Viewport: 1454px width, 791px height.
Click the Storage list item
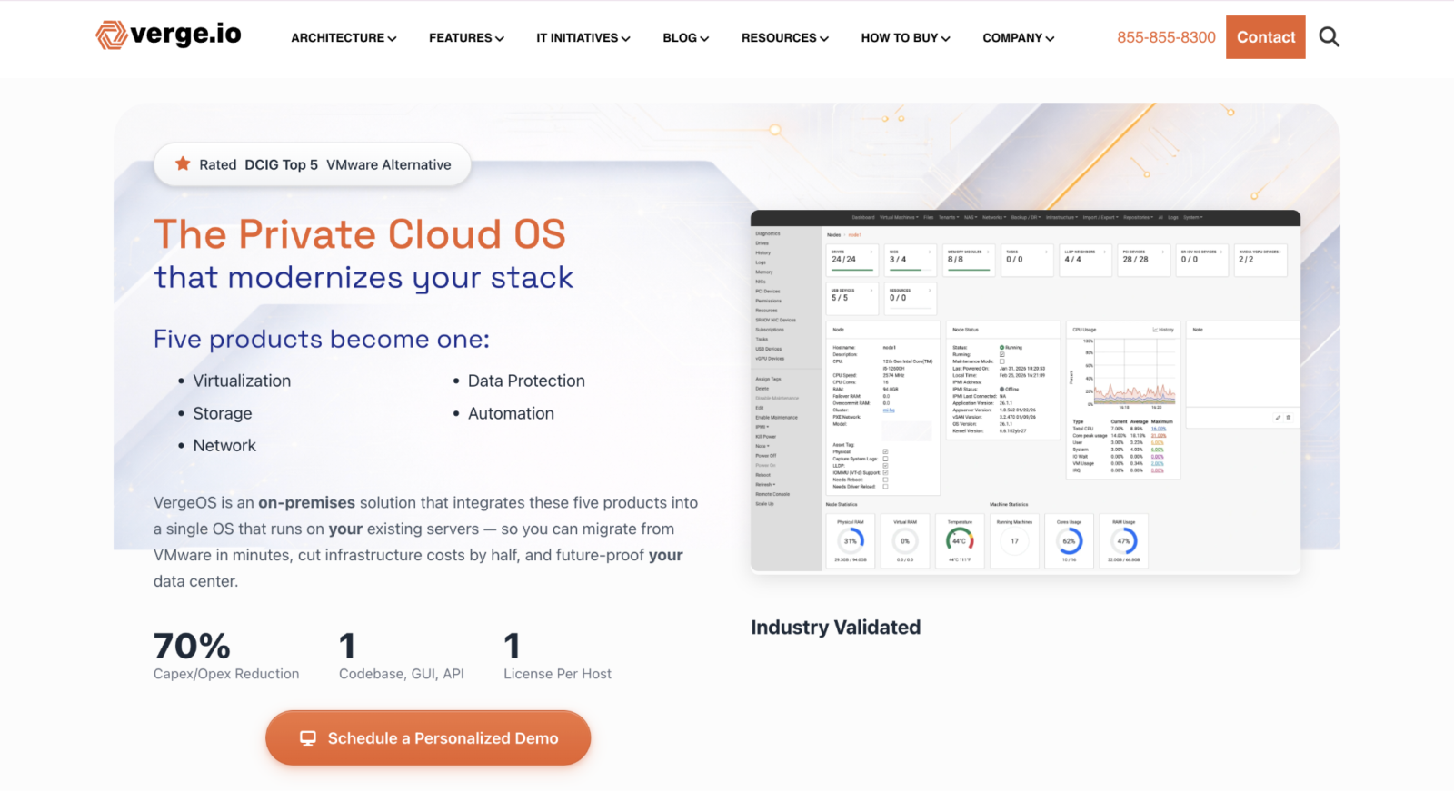(x=223, y=413)
